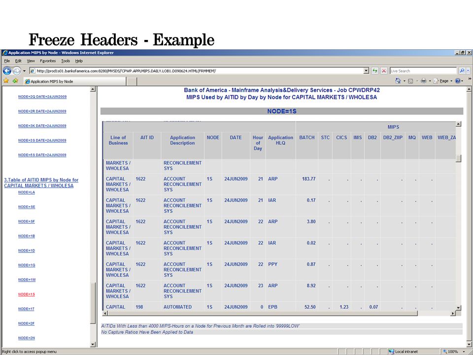The image size is (473, 355).
Task: Open link NODE=3S DATE=24JUN2009
Action: (42, 141)
